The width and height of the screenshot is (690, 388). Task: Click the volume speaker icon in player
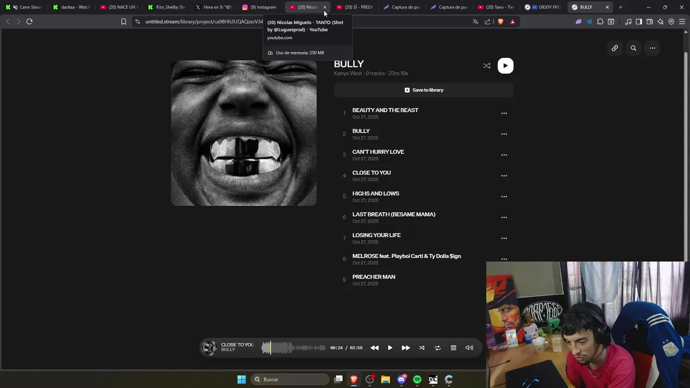coord(469,348)
